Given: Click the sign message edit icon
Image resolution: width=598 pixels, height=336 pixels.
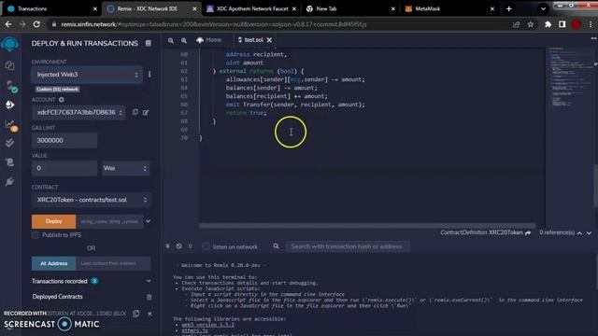Looking at the screenshot, I should [x=146, y=112].
